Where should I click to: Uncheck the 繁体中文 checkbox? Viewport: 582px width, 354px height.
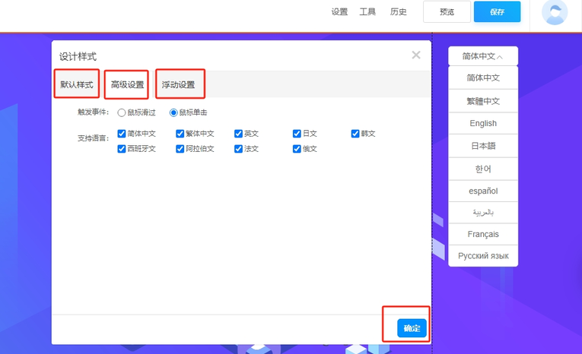coord(180,134)
